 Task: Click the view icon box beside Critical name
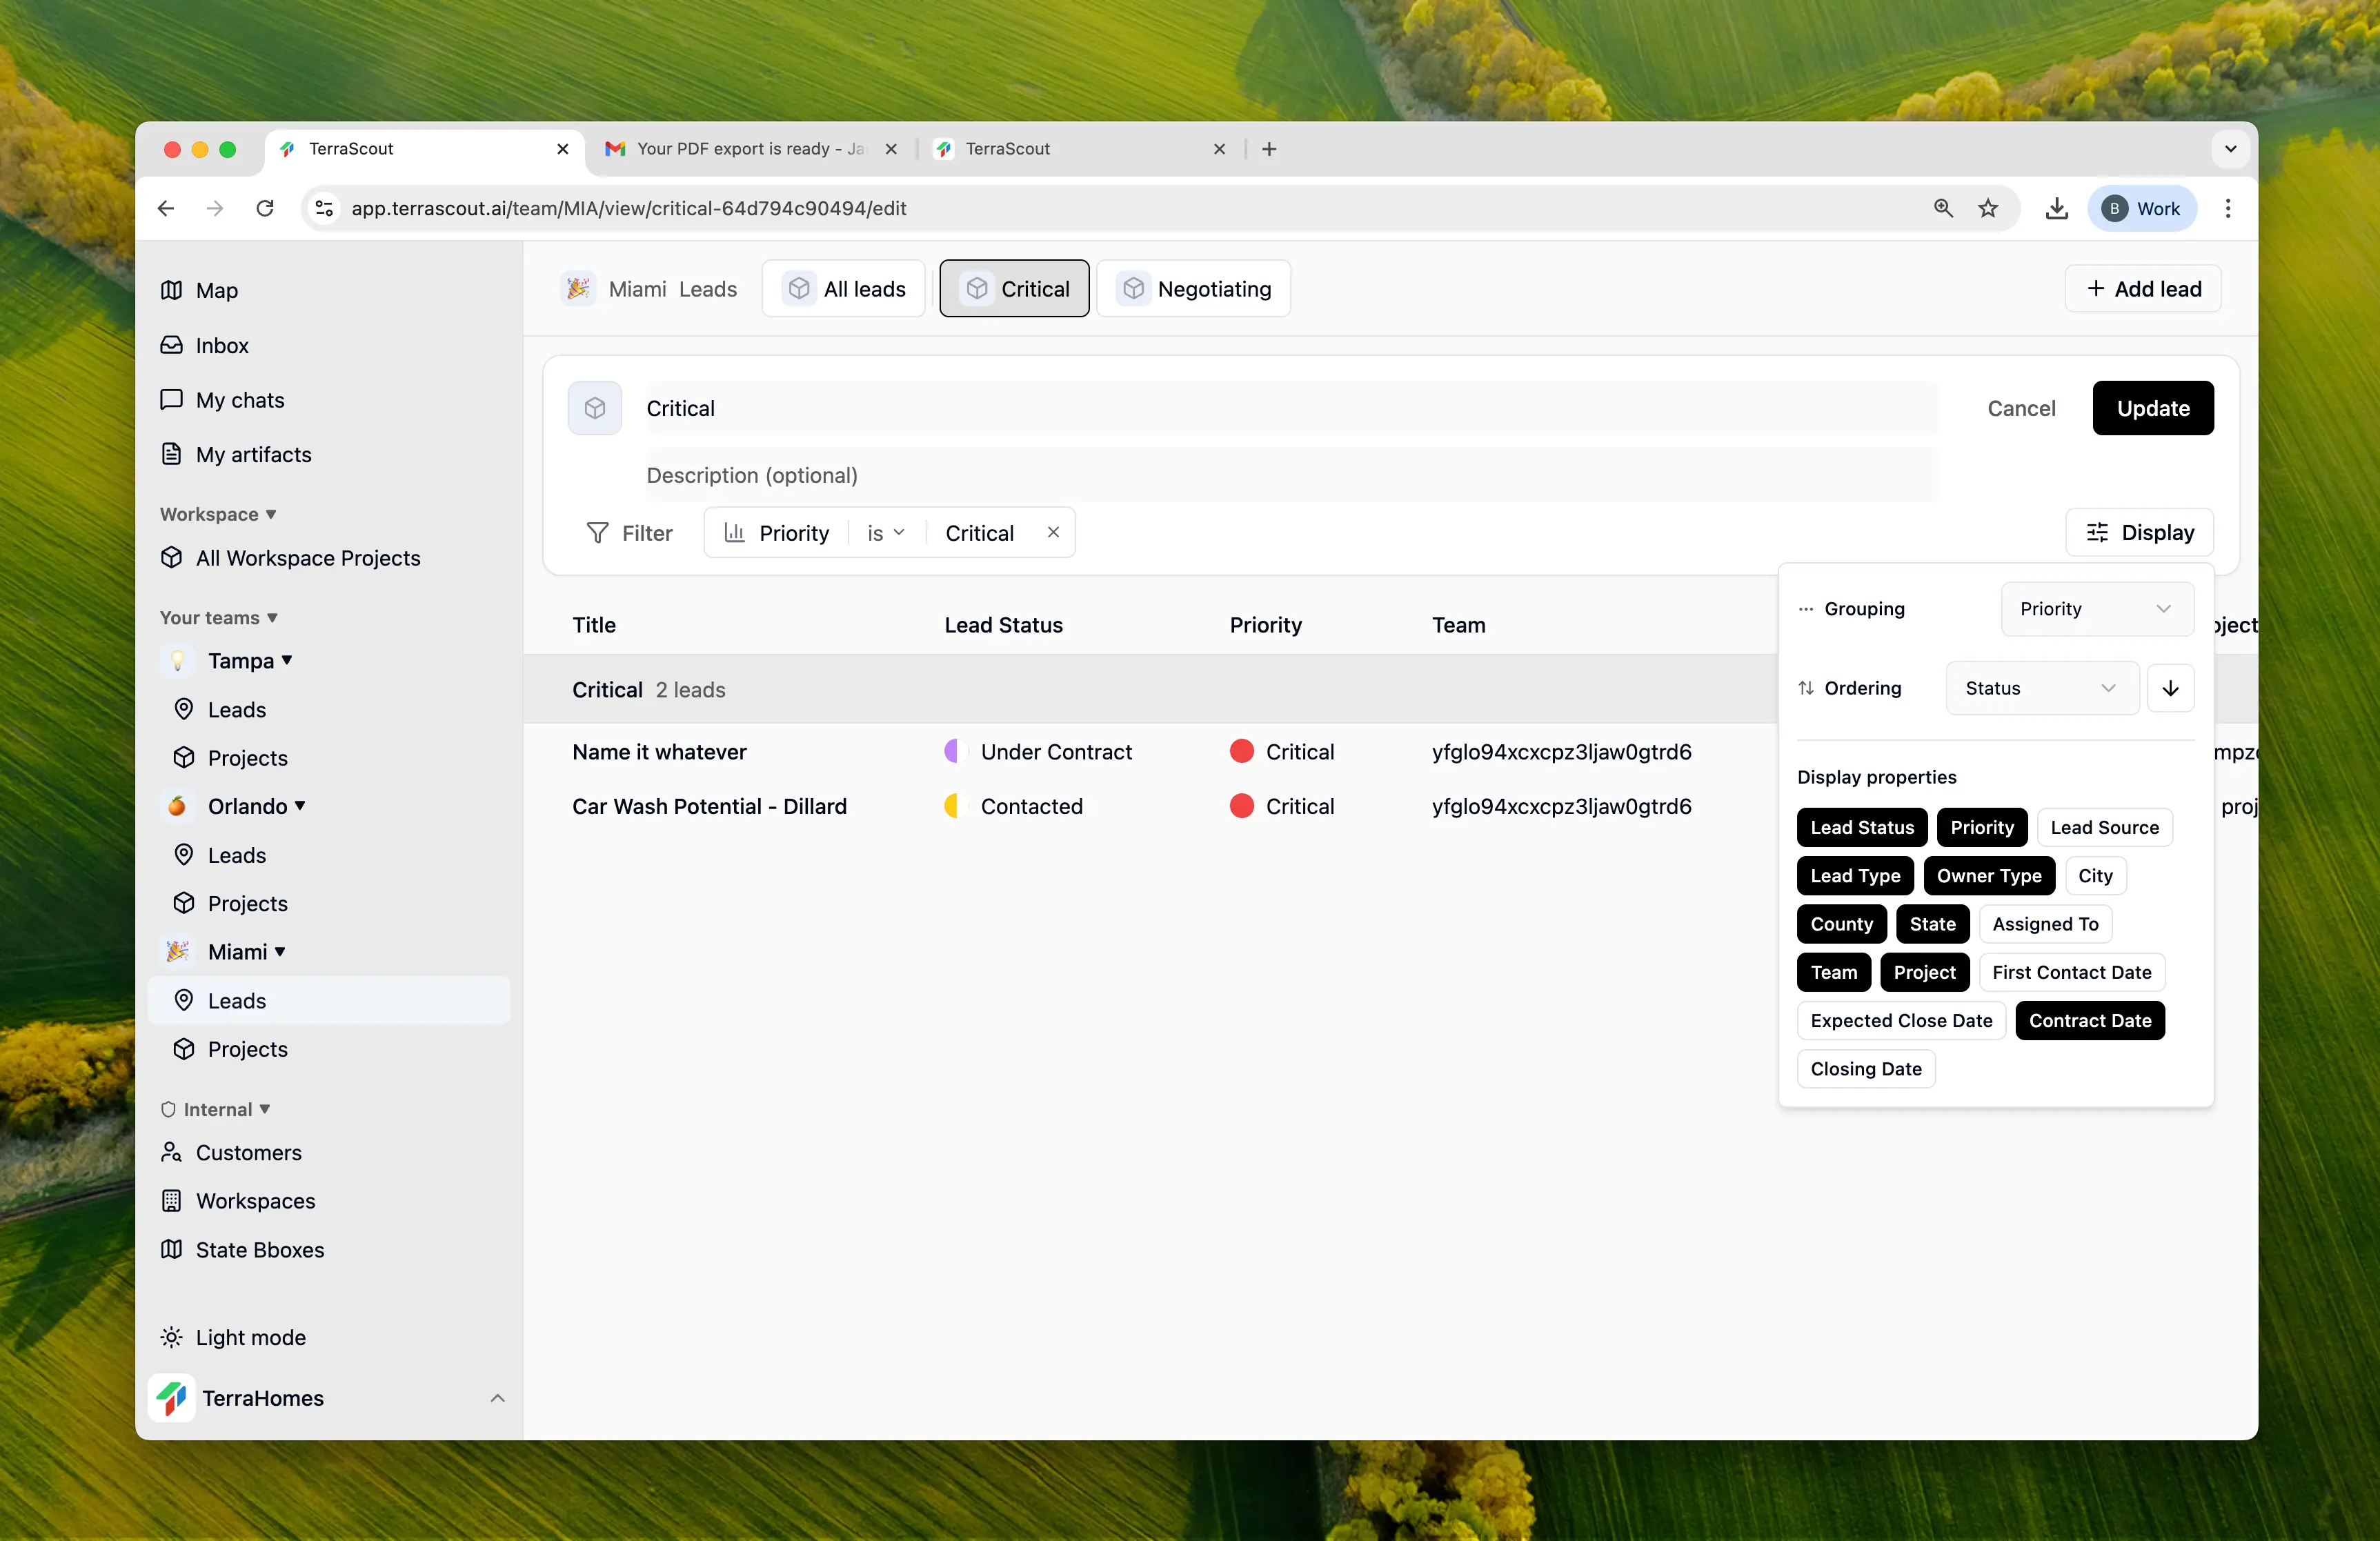coord(594,408)
